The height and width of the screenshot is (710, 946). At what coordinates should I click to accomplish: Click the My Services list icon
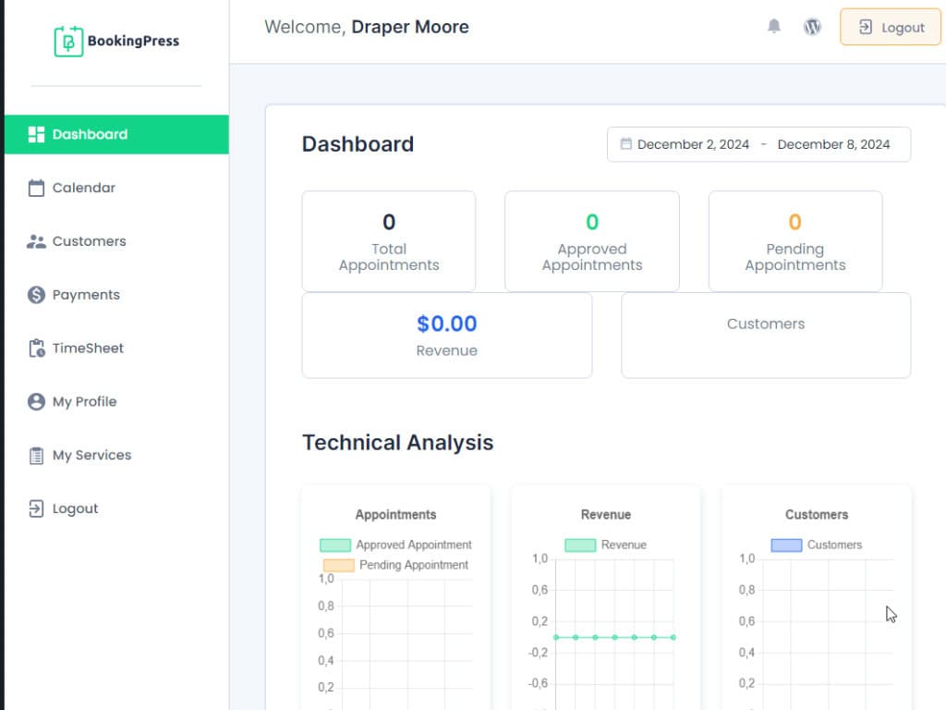tap(36, 456)
